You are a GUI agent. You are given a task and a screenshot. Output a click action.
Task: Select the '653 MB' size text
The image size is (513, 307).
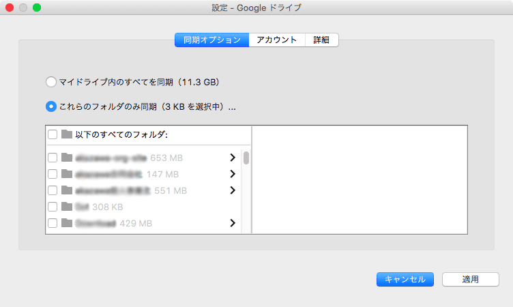[166, 158]
